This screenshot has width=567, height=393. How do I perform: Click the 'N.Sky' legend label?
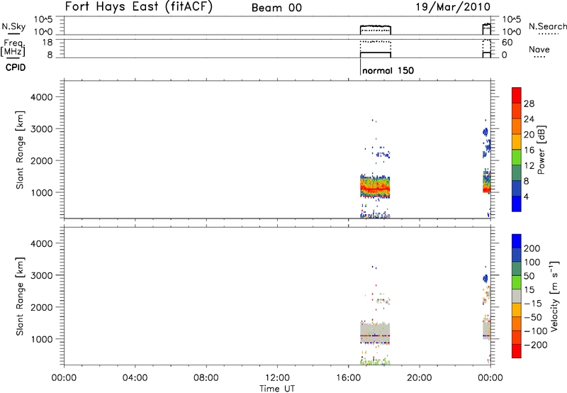click(x=13, y=26)
